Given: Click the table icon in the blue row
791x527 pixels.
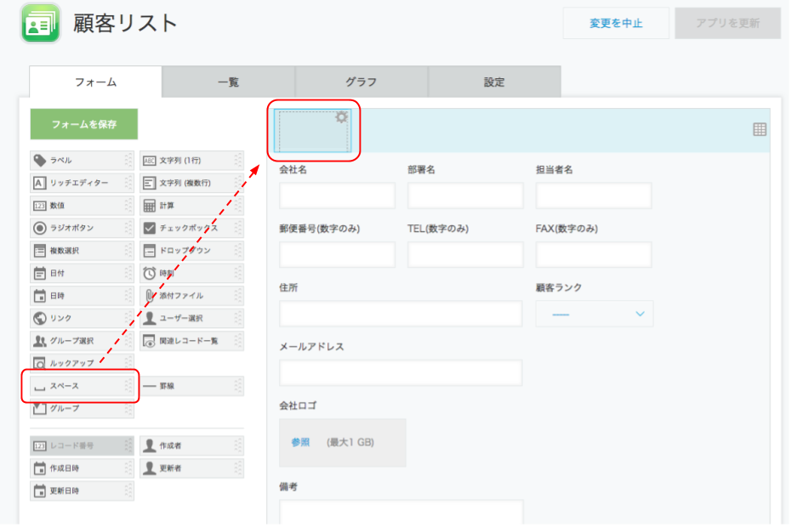Looking at the screenshot, I should point(760,129).
